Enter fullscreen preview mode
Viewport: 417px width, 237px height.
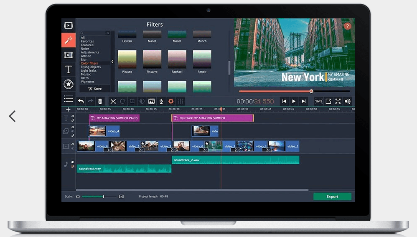(338, 101)
